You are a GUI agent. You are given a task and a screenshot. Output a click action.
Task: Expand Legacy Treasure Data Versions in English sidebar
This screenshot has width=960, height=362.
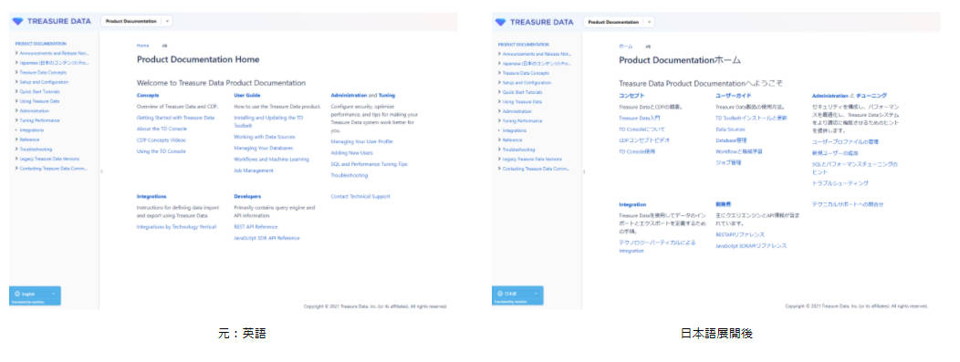[47, 159]
